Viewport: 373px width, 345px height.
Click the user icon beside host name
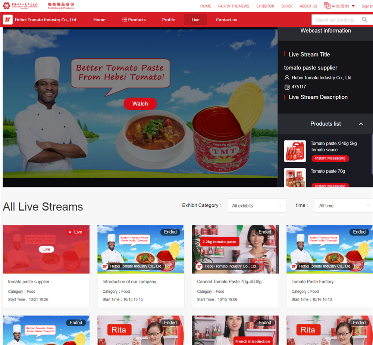coord(287,78)
